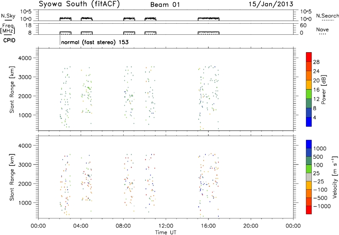Click the '-1000' Velocity colorbar value
This screenshot has width=339, height=235.
point(322,206)
